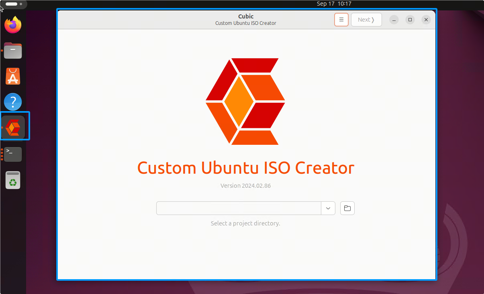
Task: Click the 'Cubic' window title
Action: [246, 16]
